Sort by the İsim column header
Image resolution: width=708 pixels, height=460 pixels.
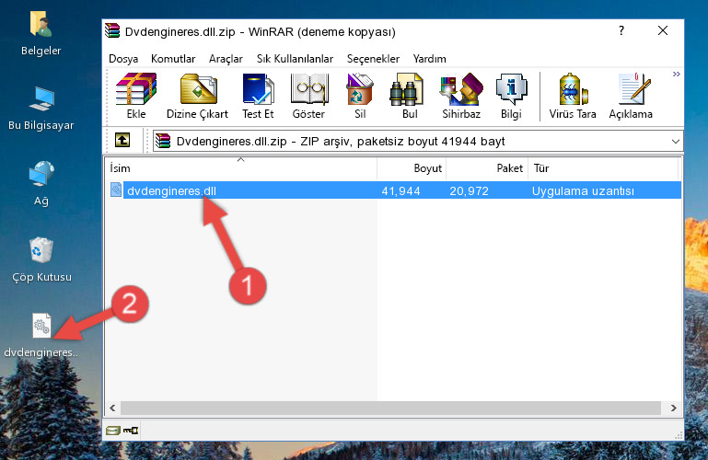pyautogui.click(x=241, y=168)
